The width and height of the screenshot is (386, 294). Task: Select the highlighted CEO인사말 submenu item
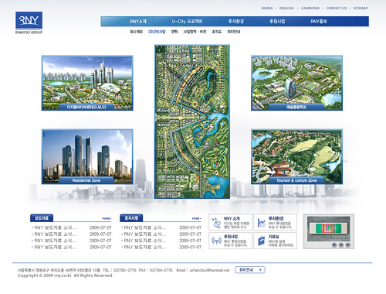157,32
